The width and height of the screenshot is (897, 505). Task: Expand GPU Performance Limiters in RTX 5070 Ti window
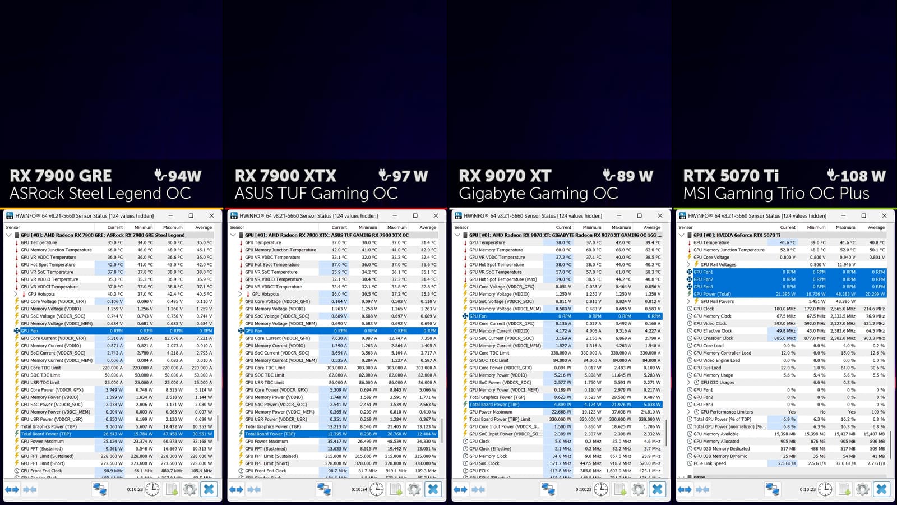[x=688, y=412]
